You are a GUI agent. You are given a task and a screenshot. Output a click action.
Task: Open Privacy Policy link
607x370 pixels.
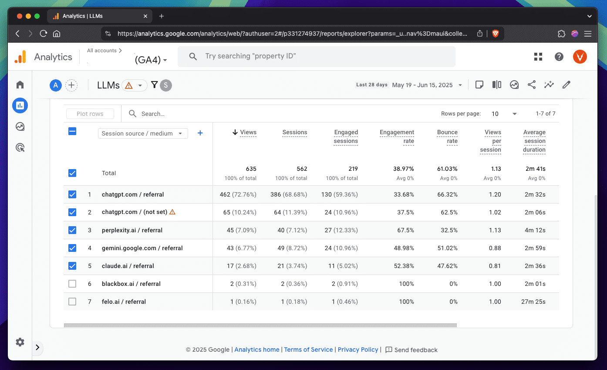click(358, 350)
